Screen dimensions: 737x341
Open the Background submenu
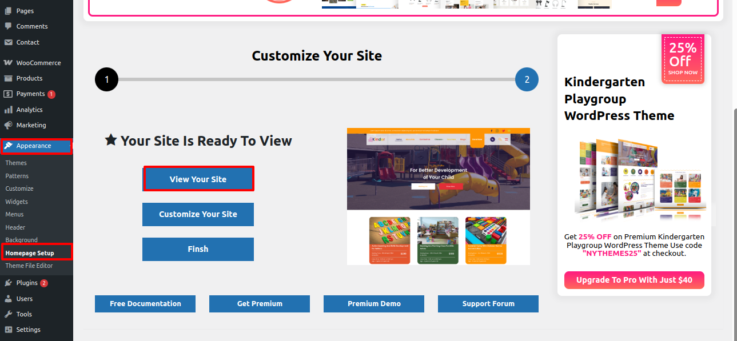22,240
